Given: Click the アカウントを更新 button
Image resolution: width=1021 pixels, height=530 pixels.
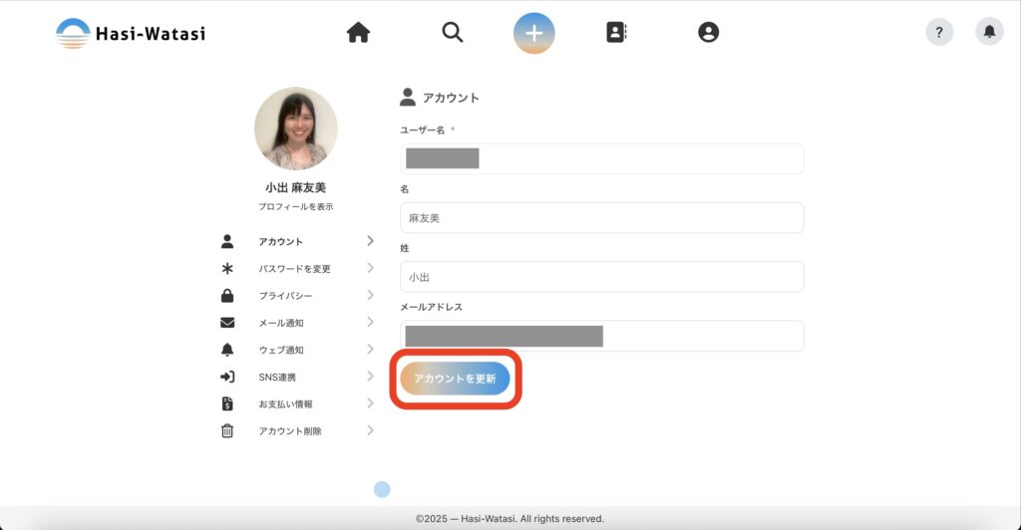Looking at the screenshot, I should point(455,379).
